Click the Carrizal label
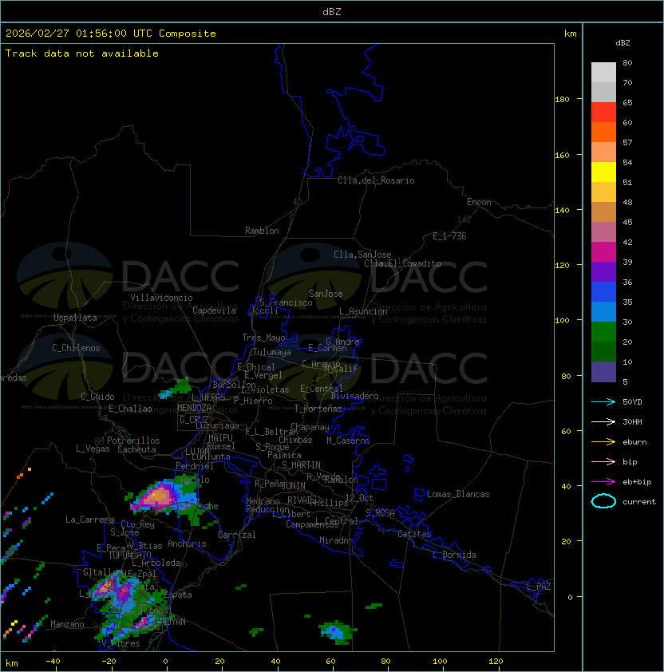 tap(237, 535)
